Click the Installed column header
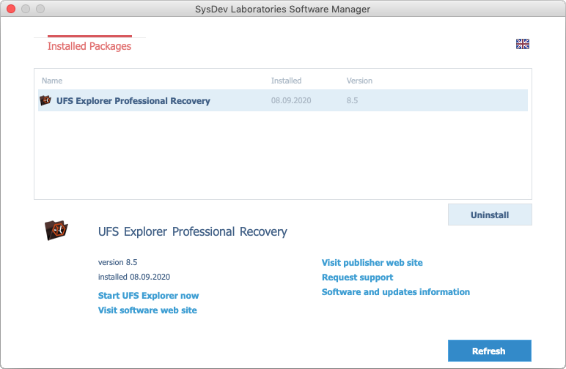The image size is (566, 369). click(x=286, y=81)
